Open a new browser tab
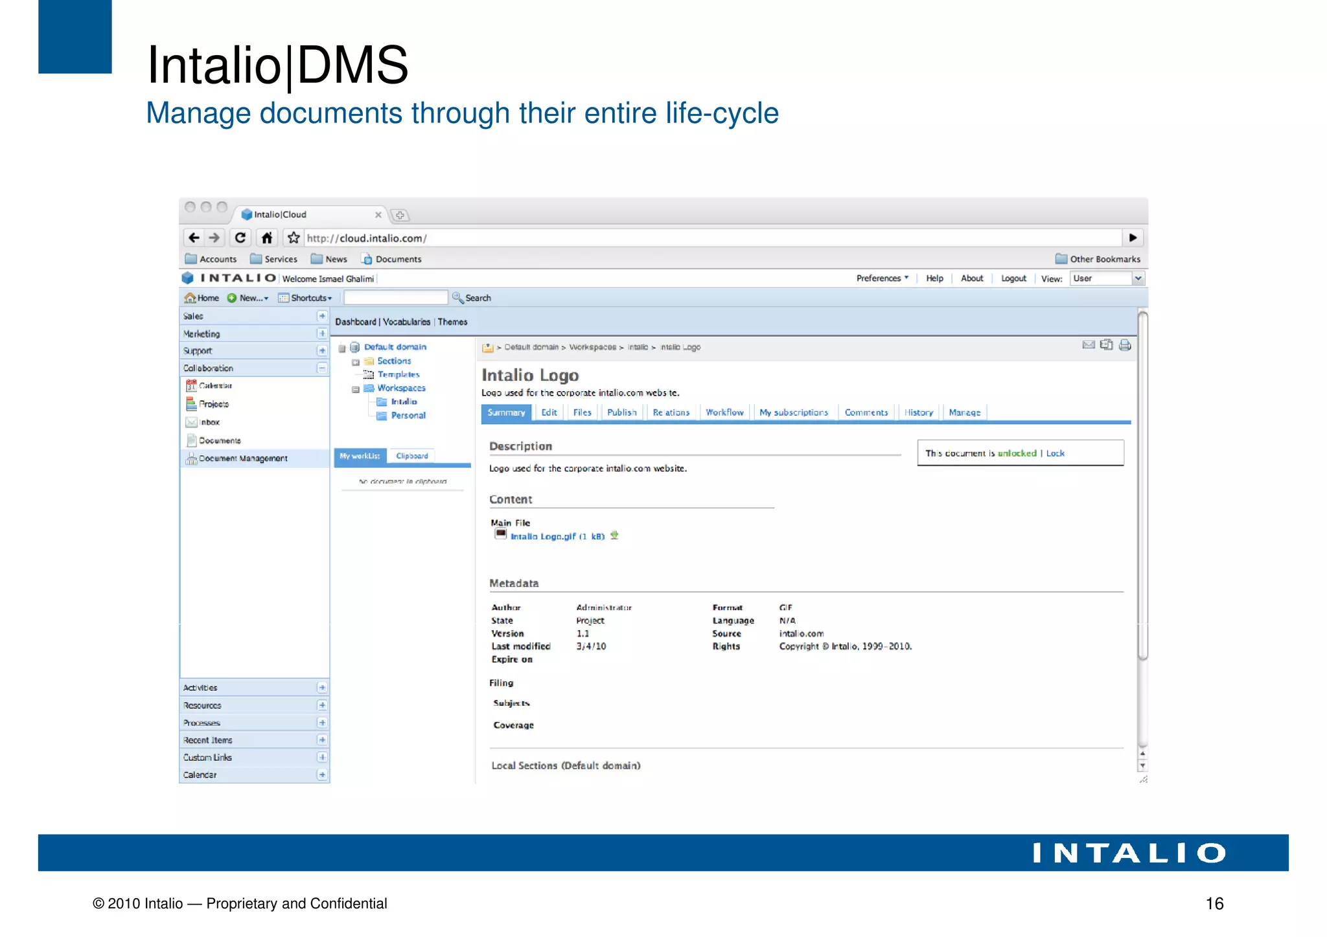The width and height of the screenshot is (1327, 937). coord(400,215)
